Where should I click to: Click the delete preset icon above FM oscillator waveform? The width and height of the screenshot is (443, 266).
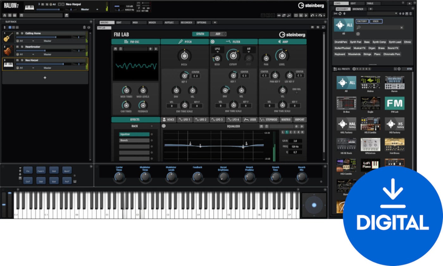coord(121,49)
